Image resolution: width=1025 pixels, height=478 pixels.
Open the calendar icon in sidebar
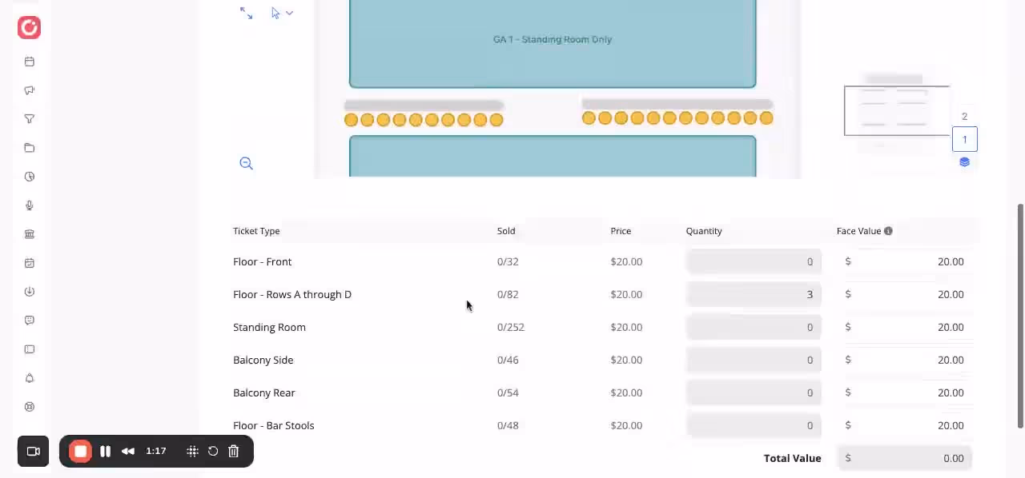click(x=30, y=62)
